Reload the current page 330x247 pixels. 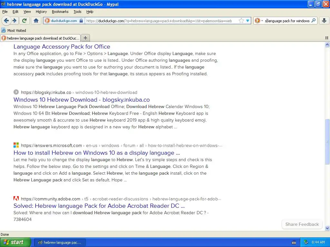(x=24, y=21)
